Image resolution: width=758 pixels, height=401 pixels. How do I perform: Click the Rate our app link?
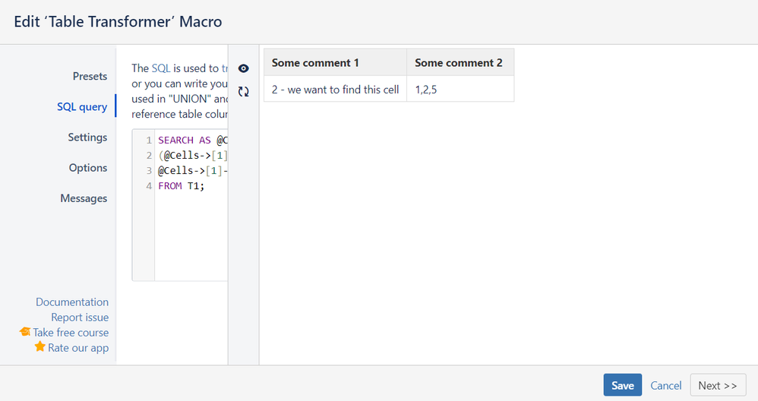(x=78, y=348)
